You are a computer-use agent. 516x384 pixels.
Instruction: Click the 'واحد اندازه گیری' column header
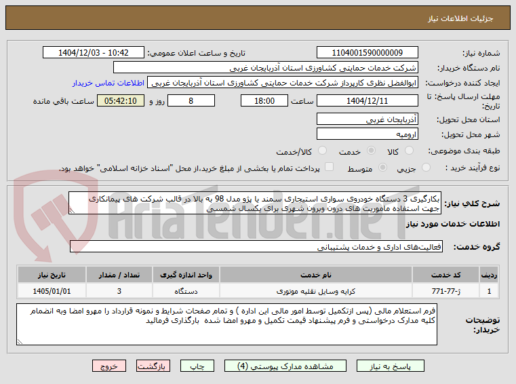point(186,275)
